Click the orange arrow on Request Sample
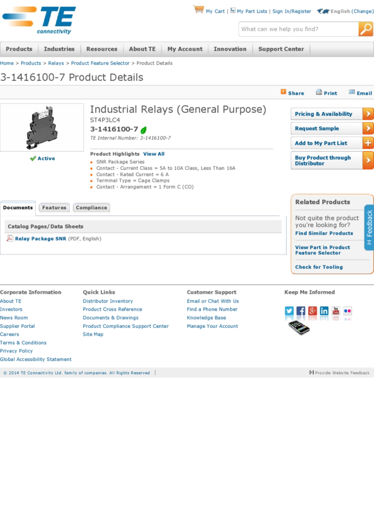This screenshot has width=374, height=529. click(368, 129)
